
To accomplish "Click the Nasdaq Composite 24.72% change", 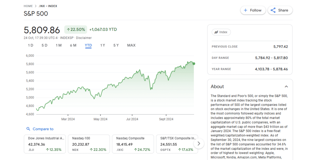I will (142, 150).
